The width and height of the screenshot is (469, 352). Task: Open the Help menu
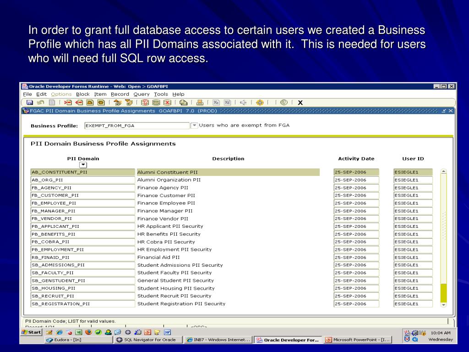tap(178, 94)
